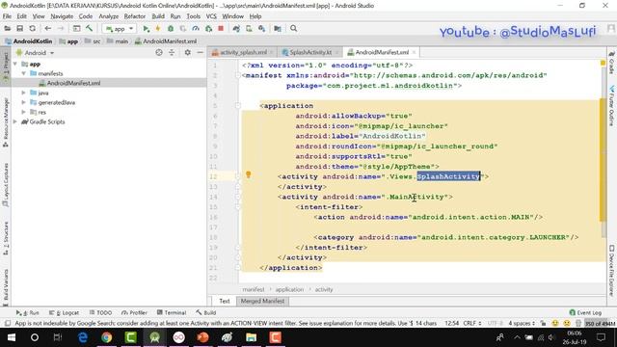Open the AVD Manager icon
The image size is (617, 347).
click(249, 28)
